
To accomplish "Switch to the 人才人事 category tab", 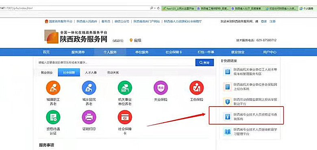I will click(91, 72).
